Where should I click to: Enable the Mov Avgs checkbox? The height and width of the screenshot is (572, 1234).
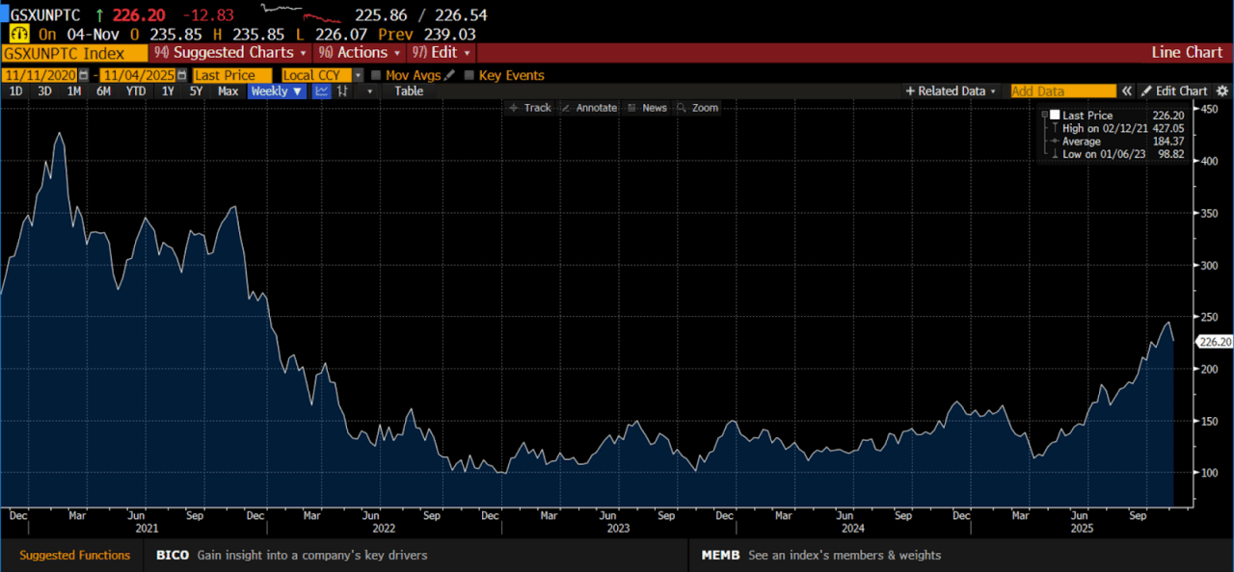coord(376,75)
